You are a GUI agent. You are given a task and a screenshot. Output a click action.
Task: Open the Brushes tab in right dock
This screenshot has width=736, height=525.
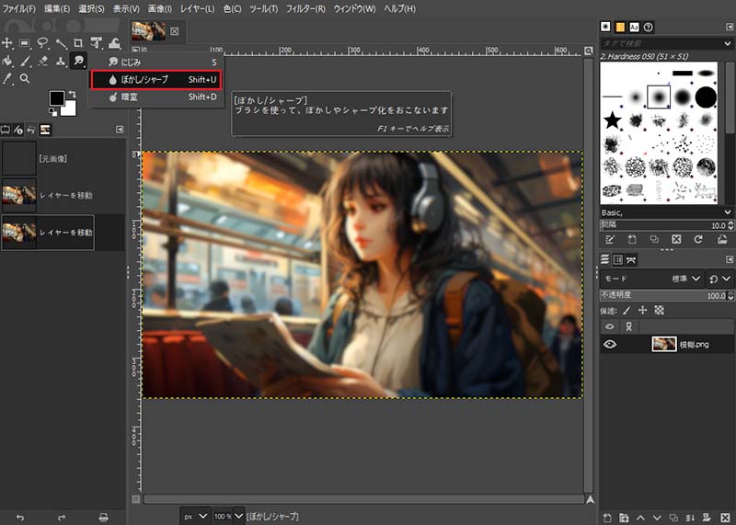click(x=605, y=27)
